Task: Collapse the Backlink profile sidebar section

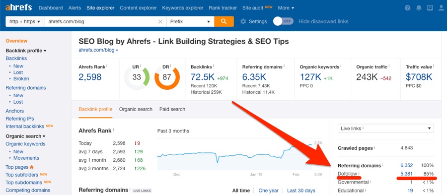Action: (x=26, y=51)
